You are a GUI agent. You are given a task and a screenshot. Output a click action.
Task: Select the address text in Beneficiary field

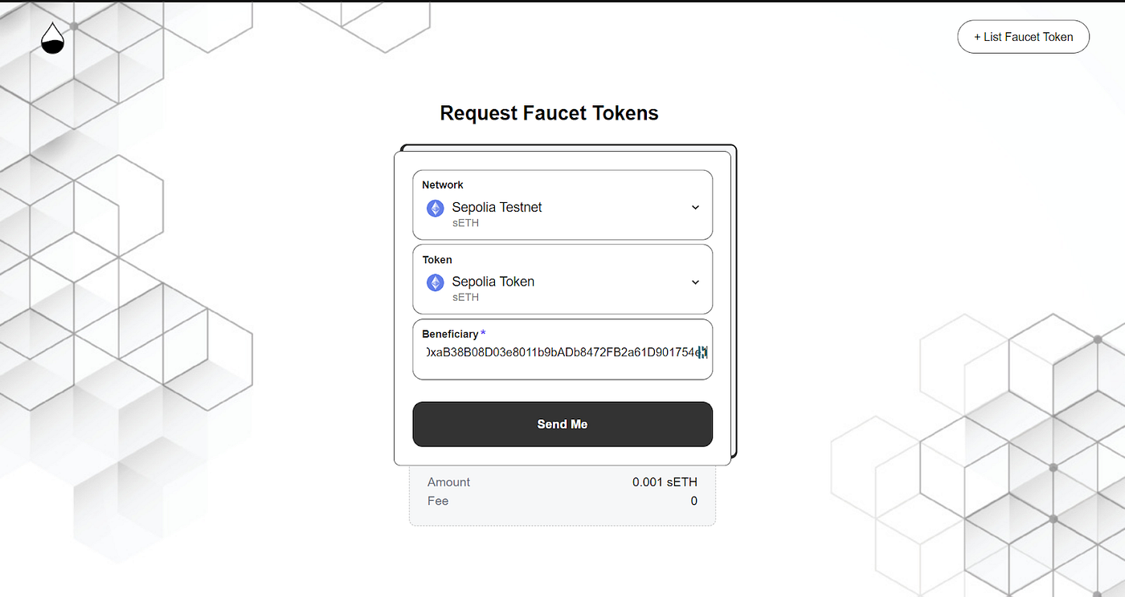tap(562, 351)
